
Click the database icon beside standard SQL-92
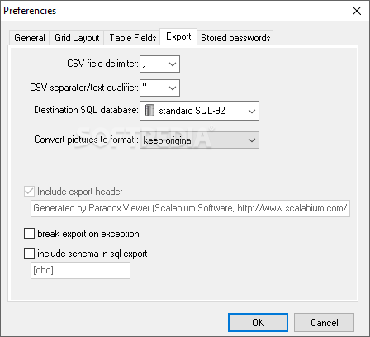(149, 110)
